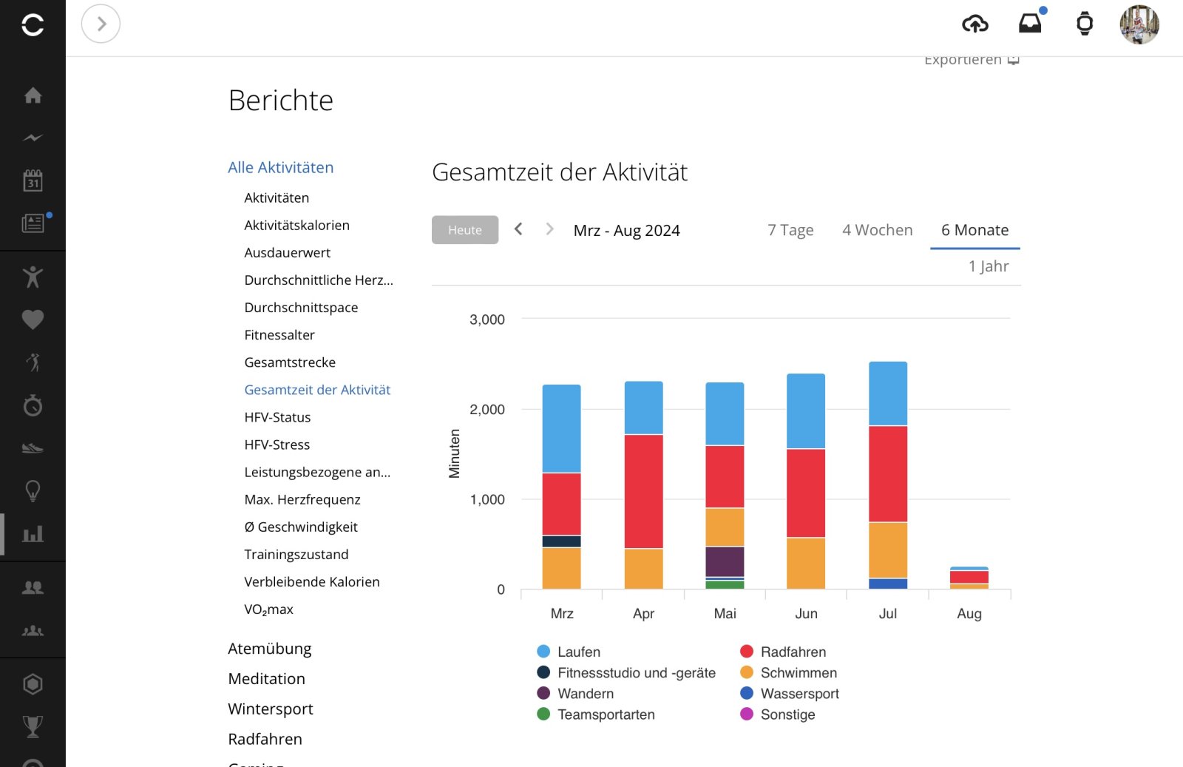The width and height of the screenshot is (1183, 767).
Task: Toggle Laufen series in chart legend
Action: 578,652
